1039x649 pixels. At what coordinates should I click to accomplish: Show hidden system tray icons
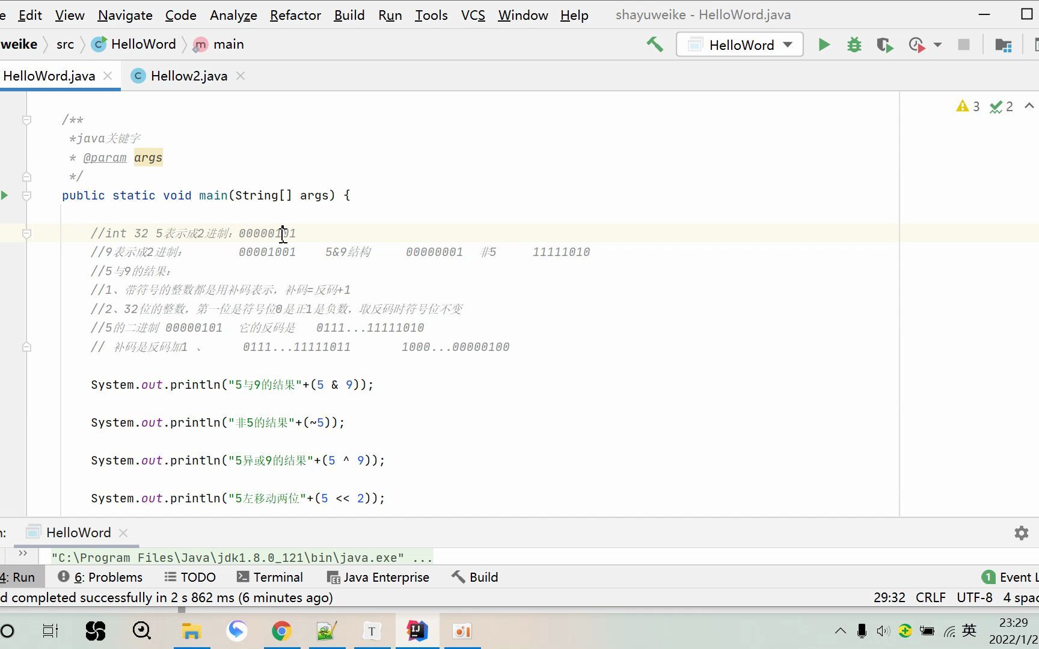click(841, 631)
